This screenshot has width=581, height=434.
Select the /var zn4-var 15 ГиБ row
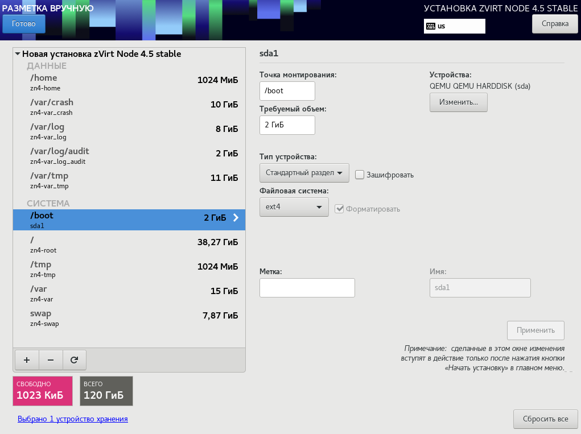[129, 294]
